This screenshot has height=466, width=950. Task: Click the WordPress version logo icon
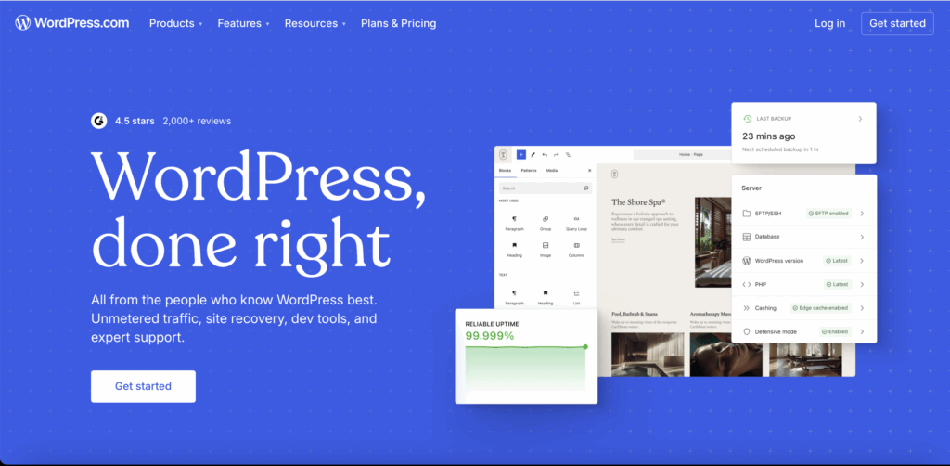[747, 261]
